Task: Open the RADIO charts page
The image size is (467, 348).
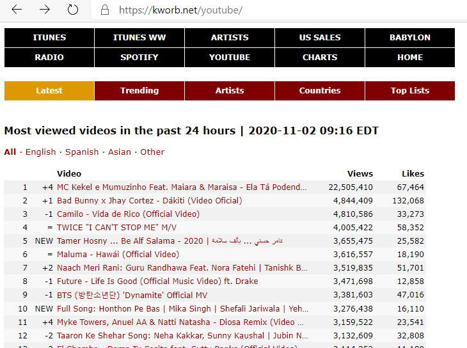Action: (x=49, y=58)
